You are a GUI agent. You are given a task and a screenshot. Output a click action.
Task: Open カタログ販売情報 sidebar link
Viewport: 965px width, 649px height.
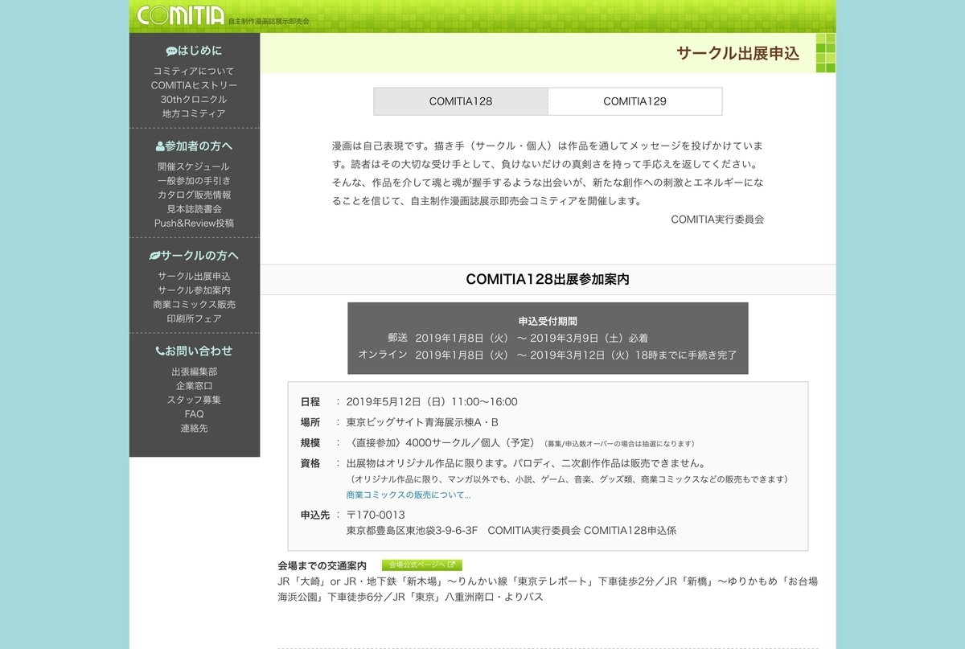click(x=194, y=195)
